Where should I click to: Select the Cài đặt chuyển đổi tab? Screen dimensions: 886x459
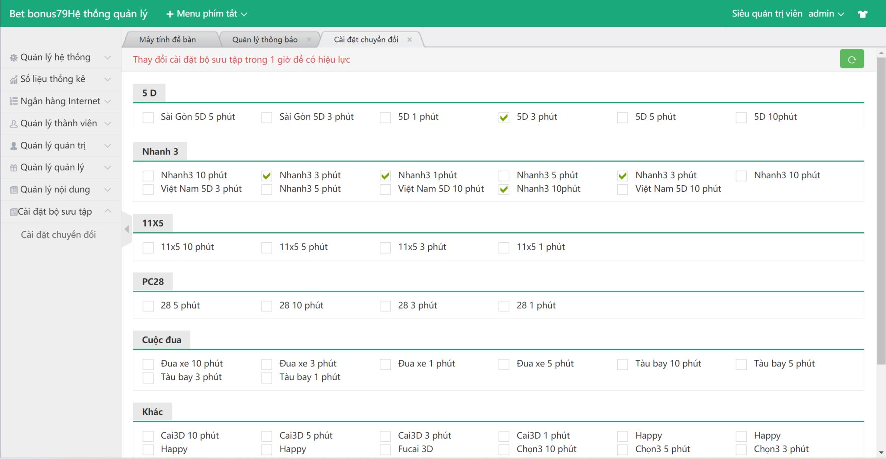[366, 40]
